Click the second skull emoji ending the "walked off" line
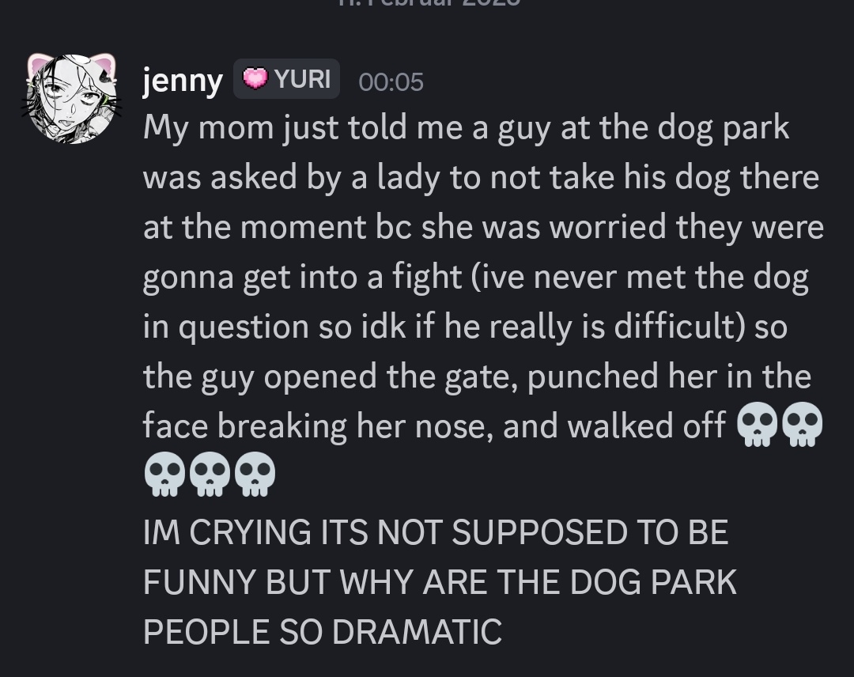 (803, 425)
